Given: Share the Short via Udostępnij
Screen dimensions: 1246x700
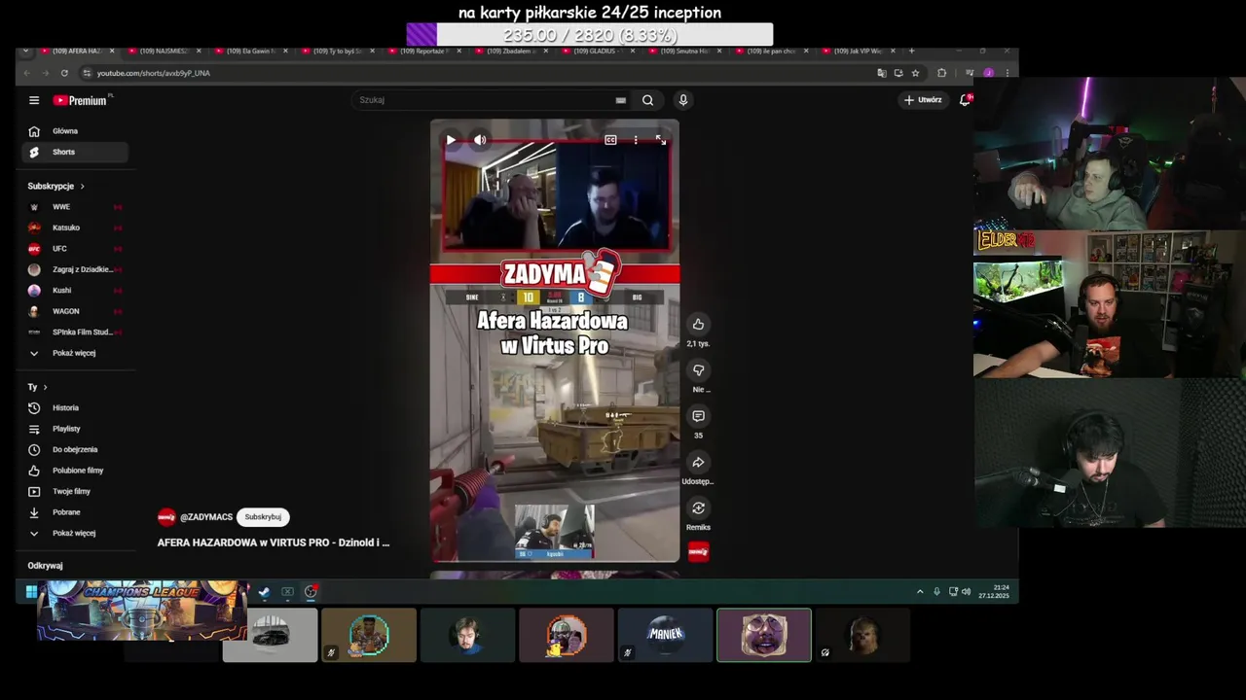Looking at the screenshot, I should (698, 463).
